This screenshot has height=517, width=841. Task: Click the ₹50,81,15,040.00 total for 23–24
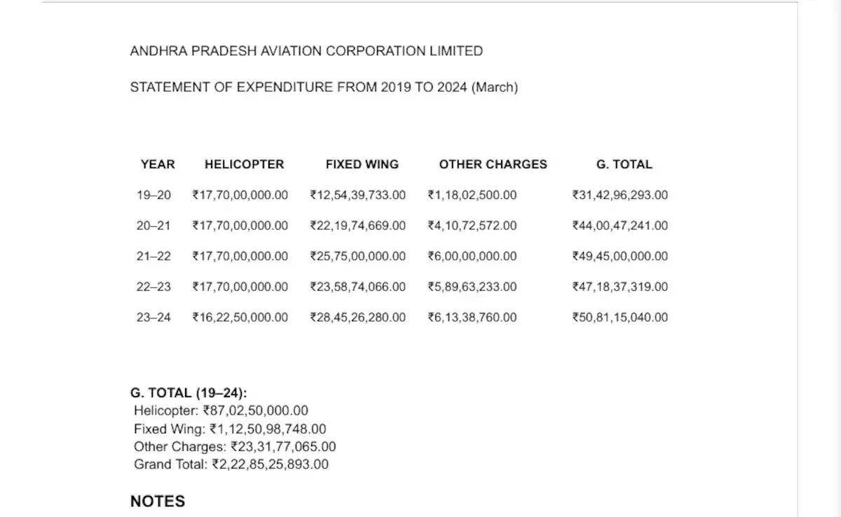620,317
